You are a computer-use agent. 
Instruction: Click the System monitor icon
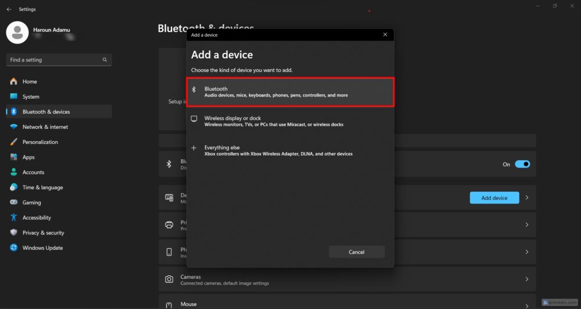point(13,96)
